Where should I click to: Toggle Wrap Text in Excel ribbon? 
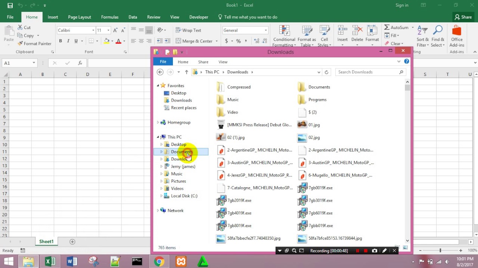coord(188,30)
